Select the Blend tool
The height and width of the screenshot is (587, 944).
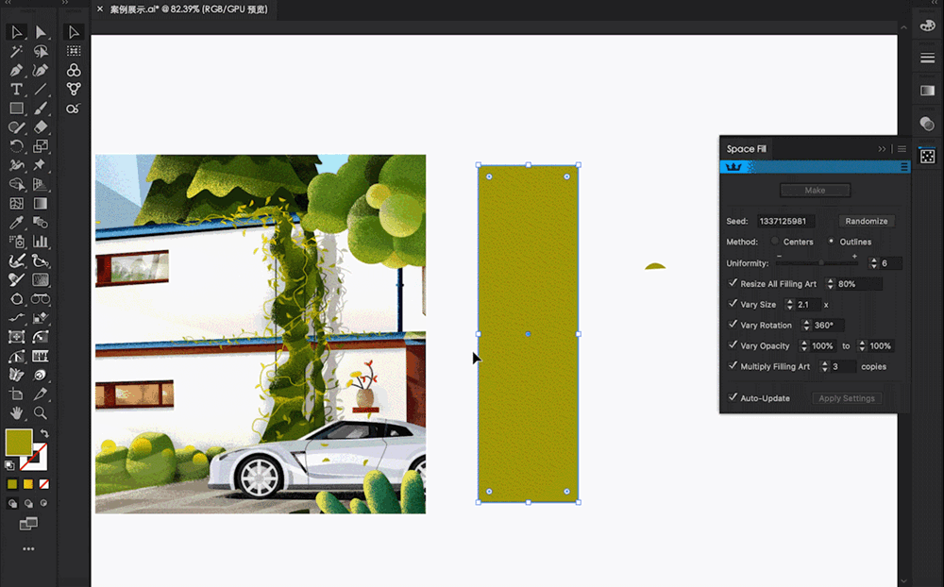click(x=41, y=223)
